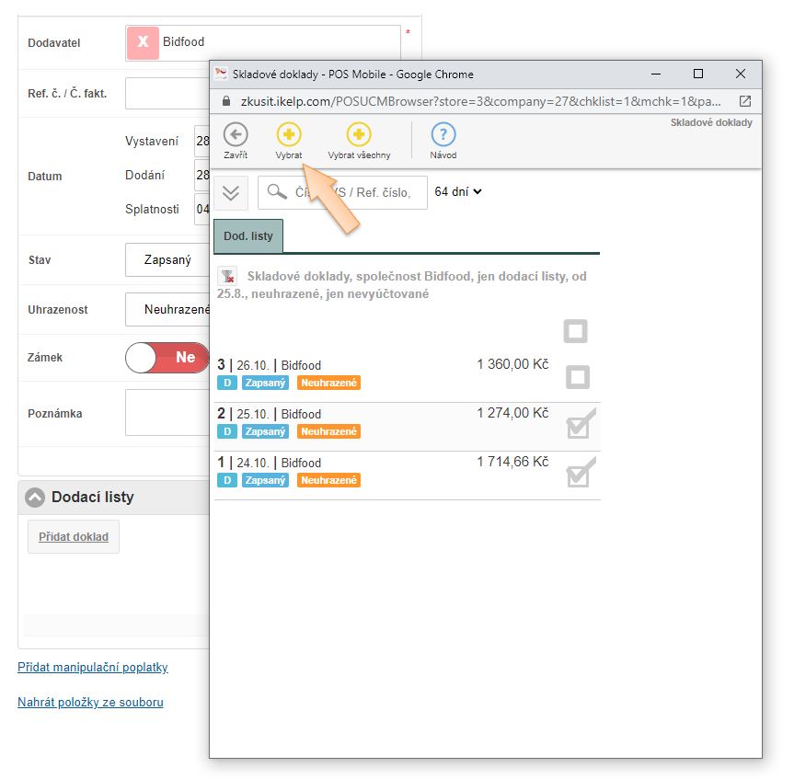The width and height of the screenshot is (794, 779).
Task: Click the Vybrat všechny icon
Action: (359, 135)
